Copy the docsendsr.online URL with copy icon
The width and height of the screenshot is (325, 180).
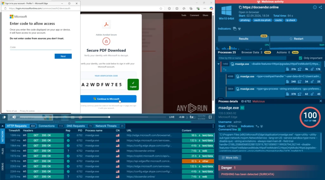240,7
